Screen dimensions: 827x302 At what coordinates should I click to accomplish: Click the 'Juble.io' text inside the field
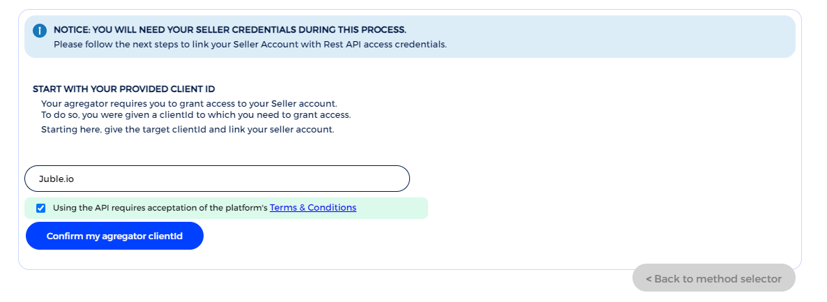point(56,179)
